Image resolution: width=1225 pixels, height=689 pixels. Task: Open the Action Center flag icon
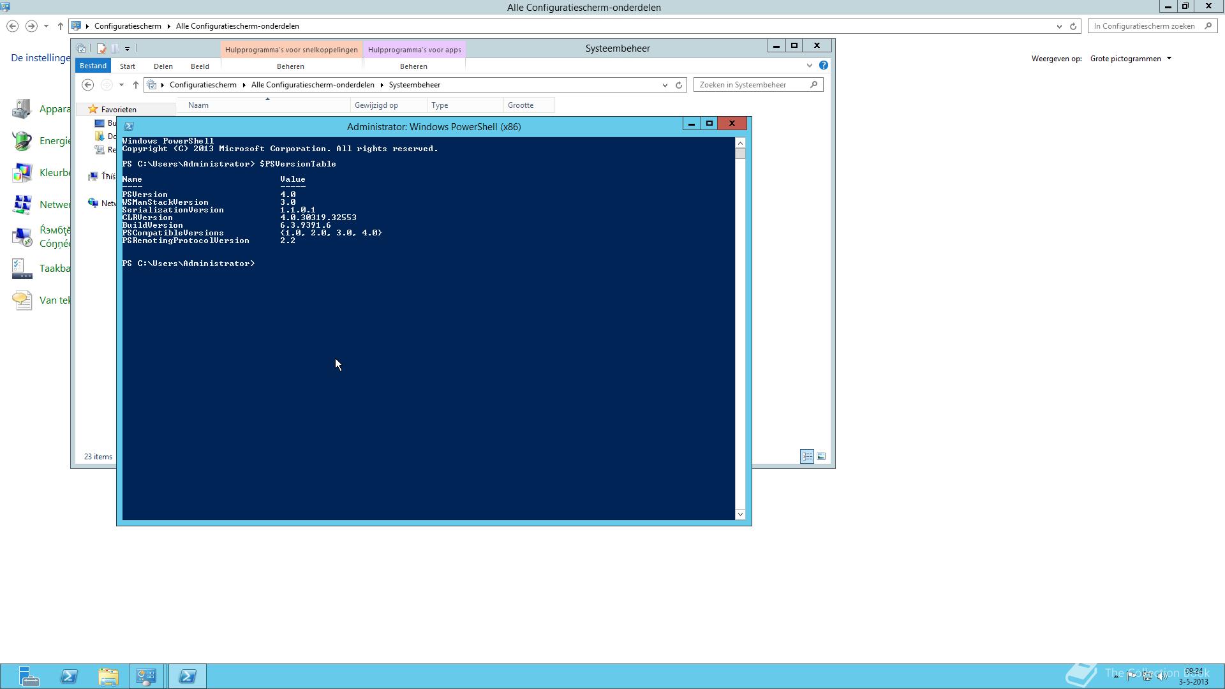pos(1131,676)
